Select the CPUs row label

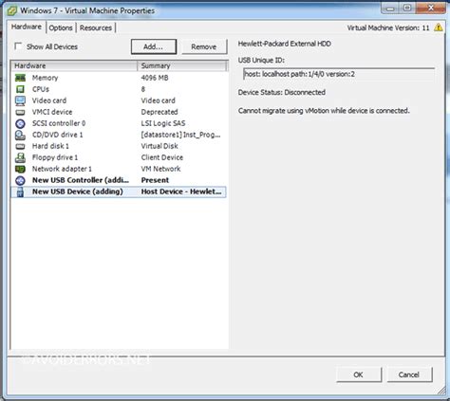(x=41, y=89)
